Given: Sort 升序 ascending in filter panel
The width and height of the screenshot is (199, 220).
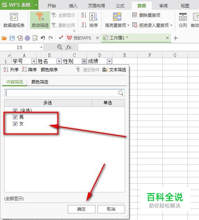Looking at the screenshot, I should 11,69.
